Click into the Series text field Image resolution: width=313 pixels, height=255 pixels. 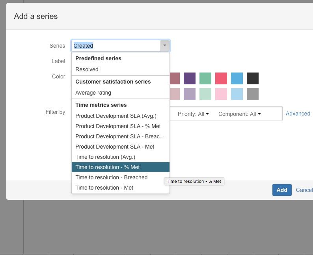tap(116, 46)
